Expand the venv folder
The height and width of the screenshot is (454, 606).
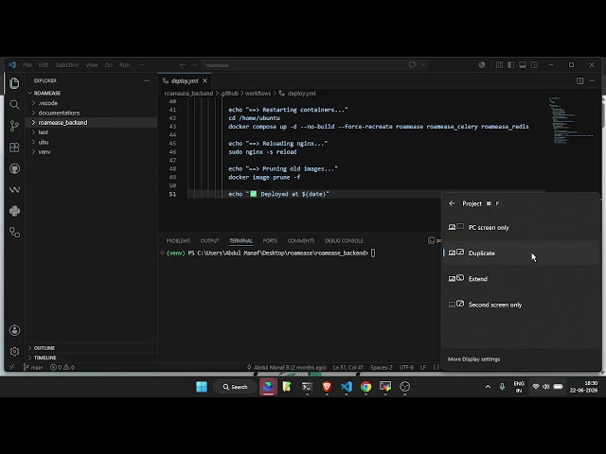coord(91,151)
